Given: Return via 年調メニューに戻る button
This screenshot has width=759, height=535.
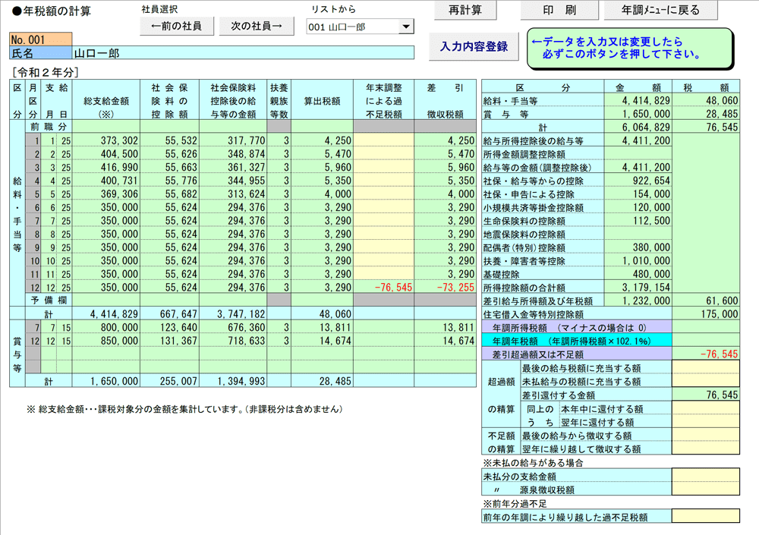Looking at the screenshot, I should point(660,10).
